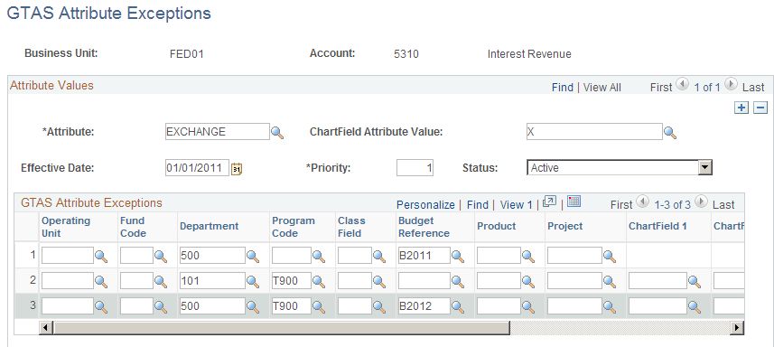Image resolution: width=774 pixels, height=347 pixels.
Task: Look up Class Field in row 2
Action: click(x=379, y=281)
